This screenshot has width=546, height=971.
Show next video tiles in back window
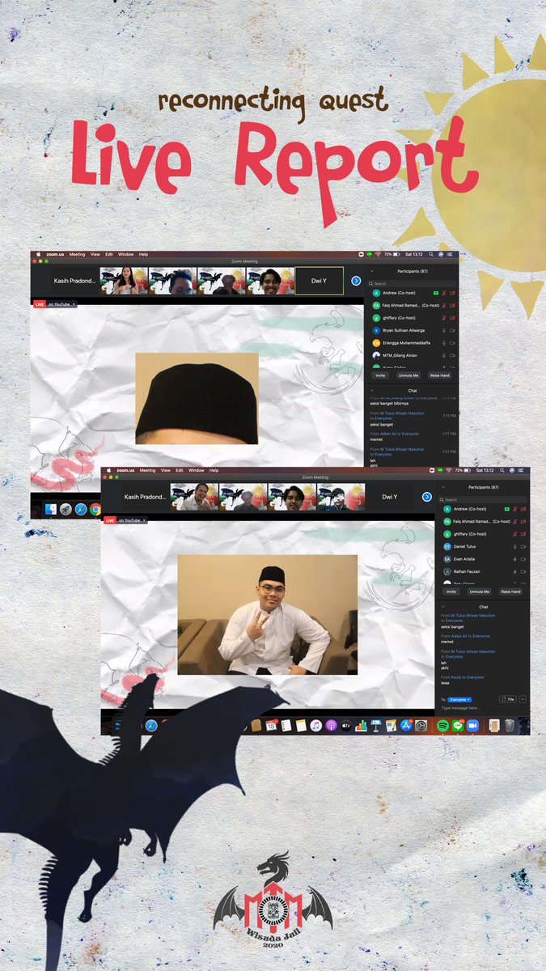click(356, 281)
